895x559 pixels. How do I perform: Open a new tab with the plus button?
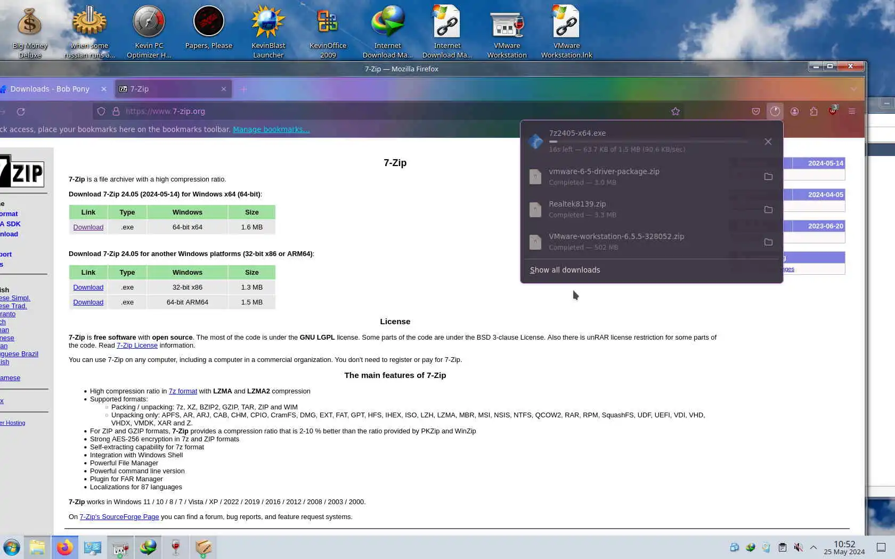click(x=243, y=89)
